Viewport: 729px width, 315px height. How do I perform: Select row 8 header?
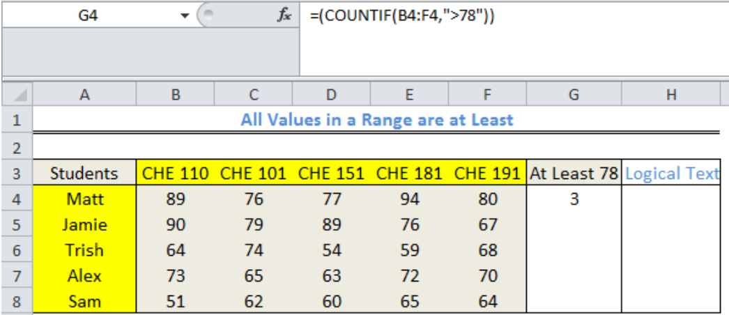click(17, 302)
